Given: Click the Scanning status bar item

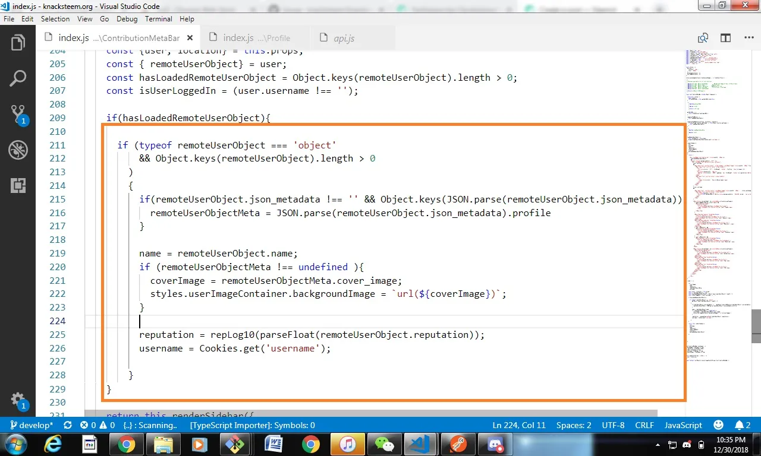Looking at the screenshot, I should click(x=150, y=425).
